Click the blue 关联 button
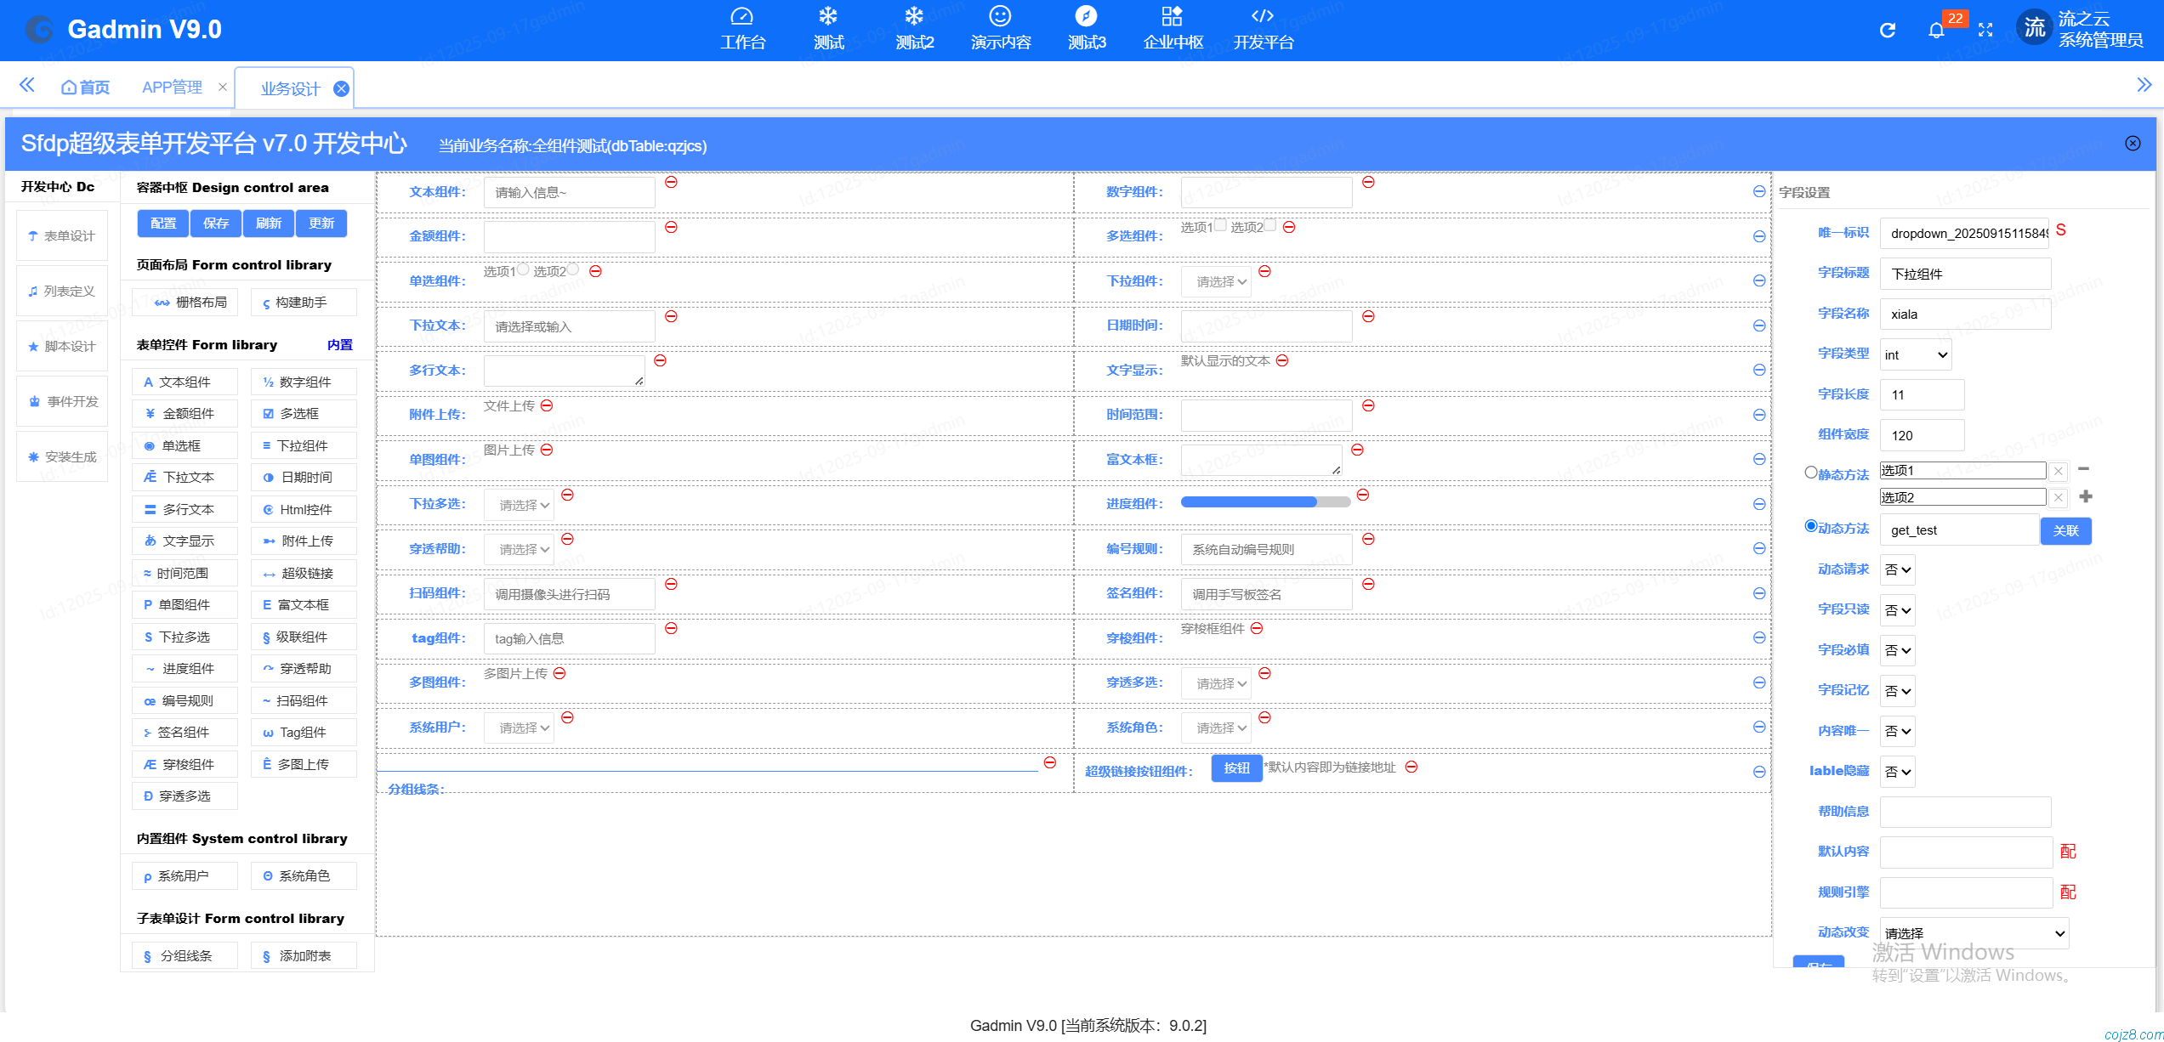This screenshot has width=2164, height=1042. pyautogui.click(x=2065, y=530)
